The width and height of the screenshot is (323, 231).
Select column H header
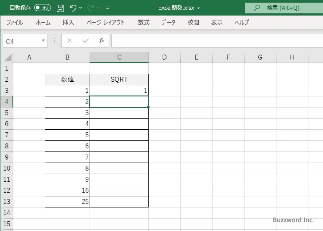292,57
